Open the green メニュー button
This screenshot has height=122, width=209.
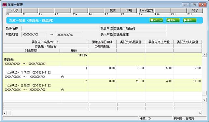(x=156, y=20)
